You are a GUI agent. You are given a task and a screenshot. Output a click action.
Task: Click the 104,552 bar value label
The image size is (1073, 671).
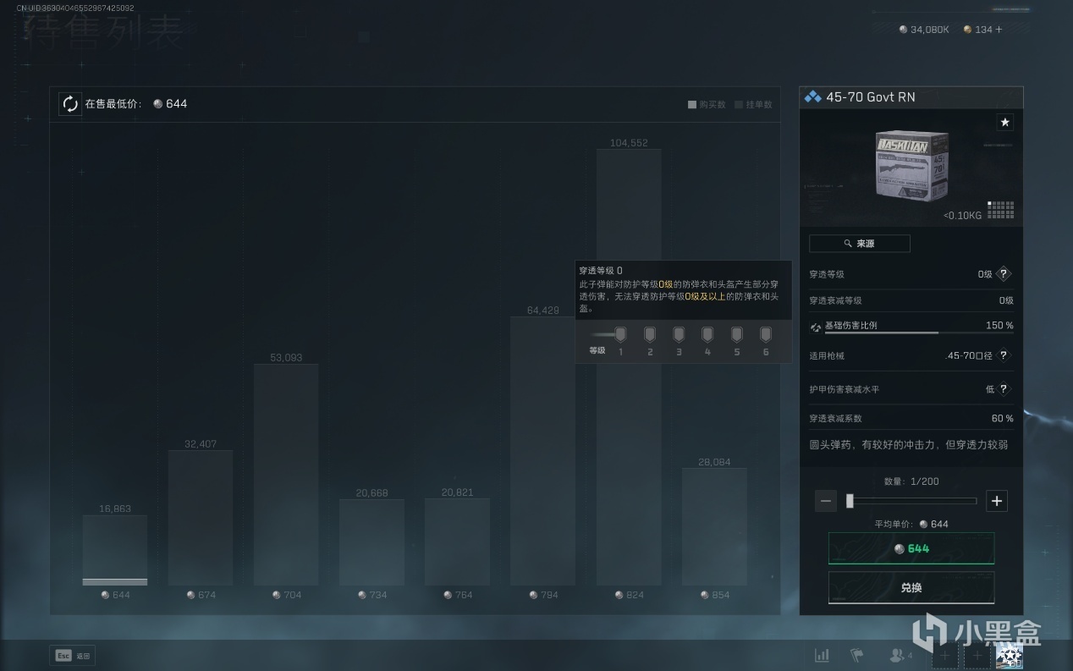pyautogui.click(x=629, y=143)
